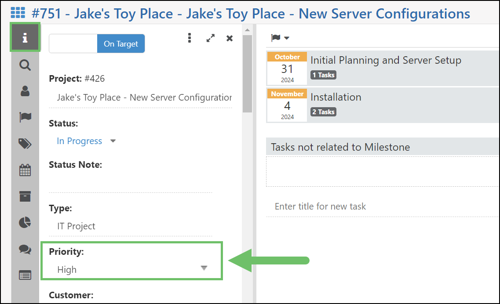Open the user sidebar icon

(x=25, y=91)
